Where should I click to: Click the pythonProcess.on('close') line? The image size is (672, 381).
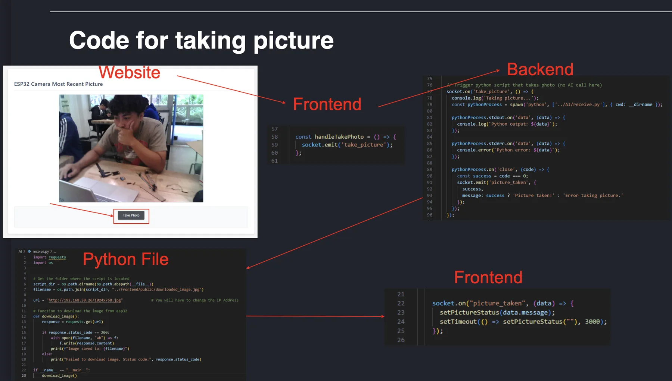tap(501, 170)
